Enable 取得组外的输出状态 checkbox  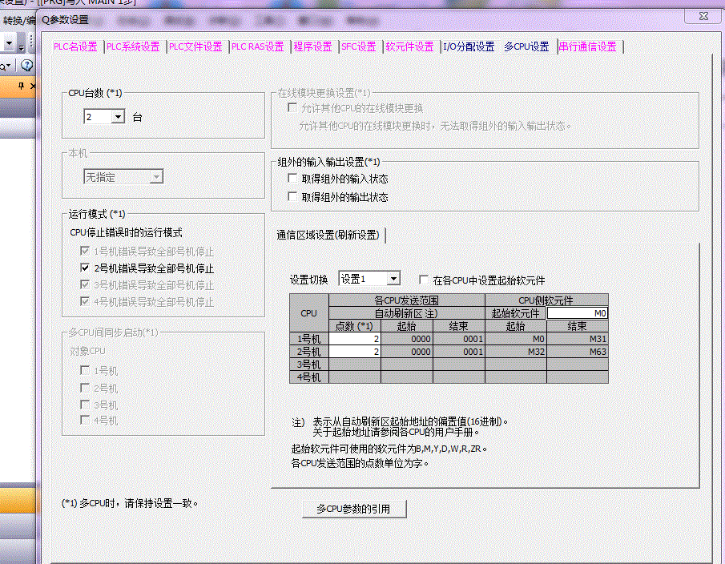[292, 196]
